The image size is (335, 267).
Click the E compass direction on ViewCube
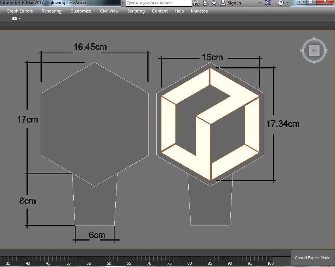326,50
